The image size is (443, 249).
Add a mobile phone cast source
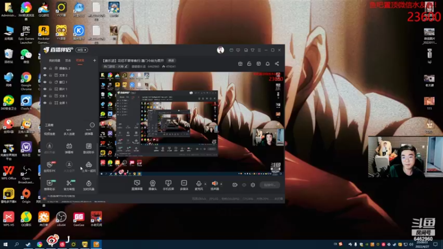click(168, 185)
